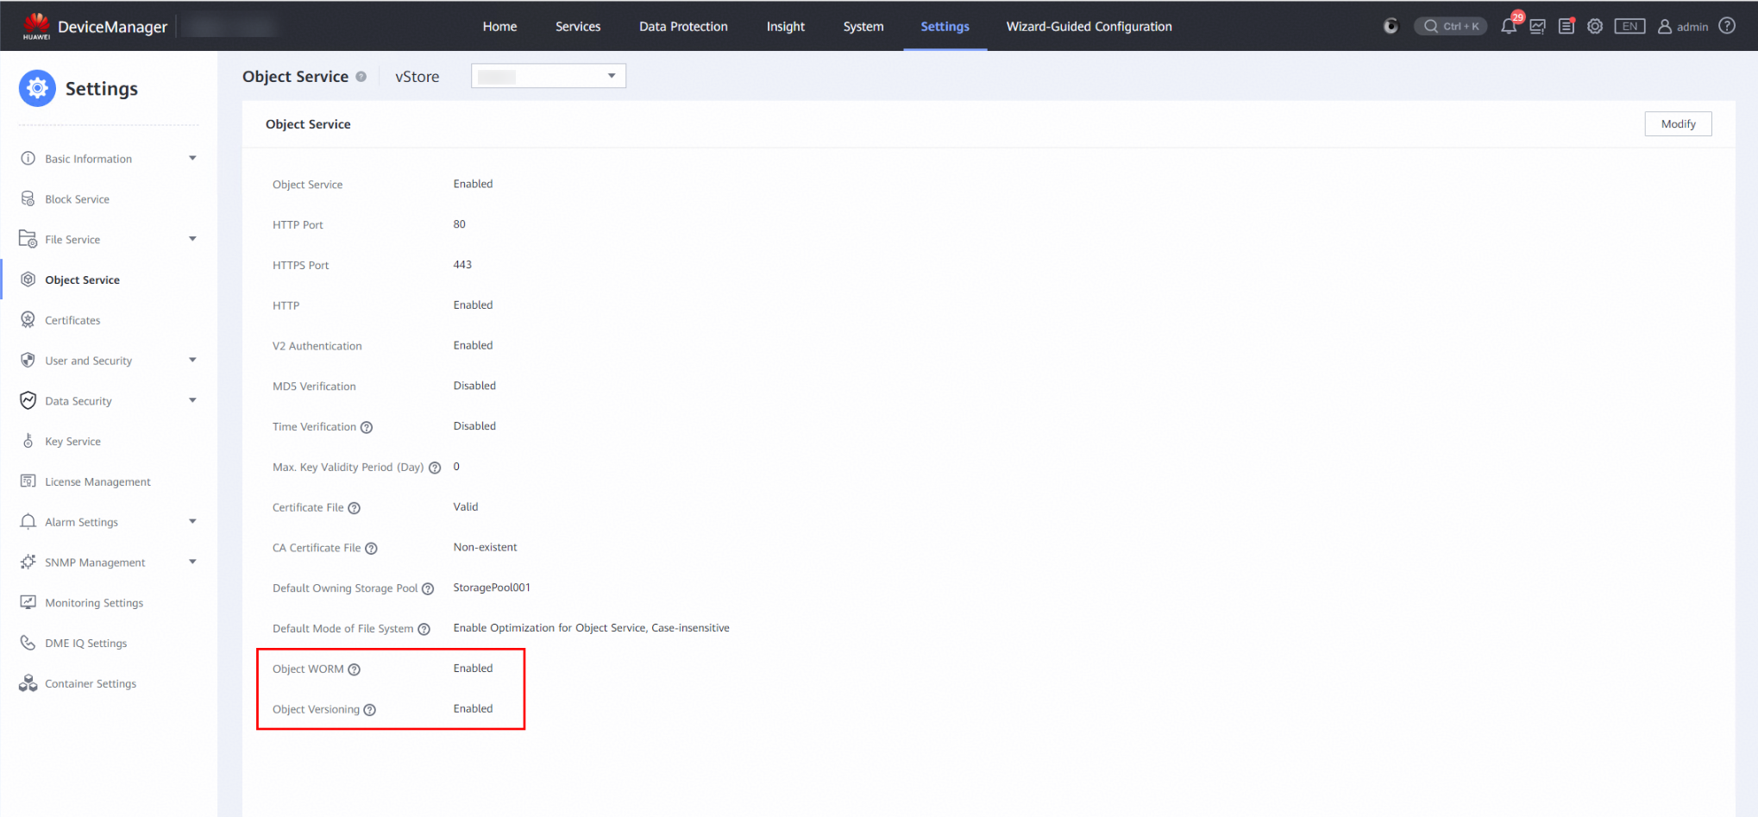
Task: Open the vStore dropdown list
Action: (549, 76)
